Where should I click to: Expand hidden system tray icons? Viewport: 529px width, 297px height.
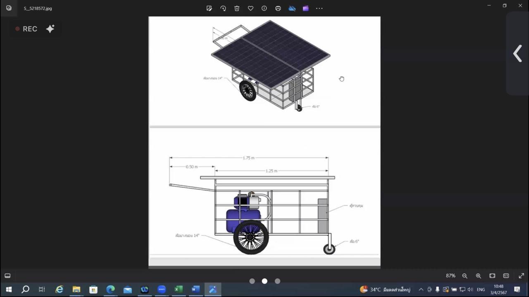(x=421, y=290)
